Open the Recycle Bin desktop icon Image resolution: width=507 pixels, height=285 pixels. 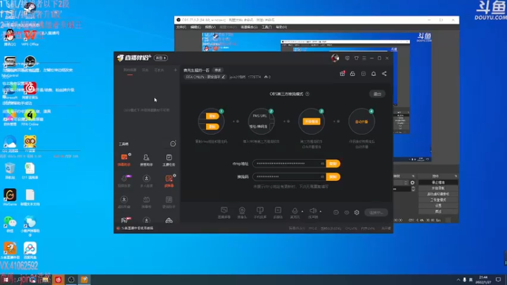pos(10,170)
